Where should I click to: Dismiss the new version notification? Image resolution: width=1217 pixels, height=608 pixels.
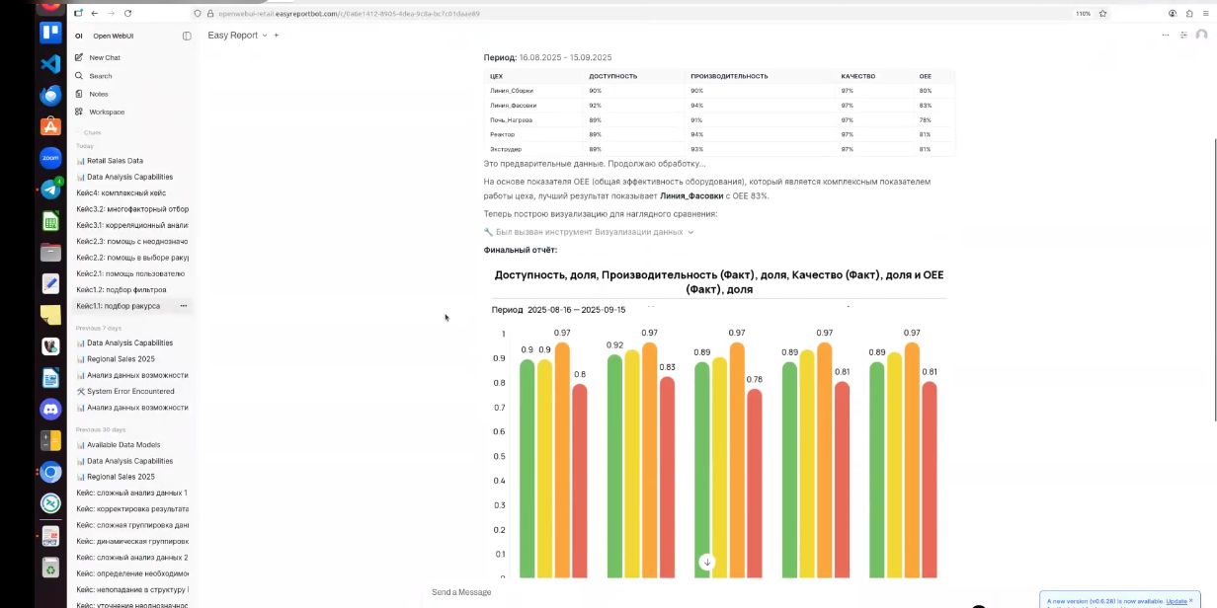click(x=1191, y=600)
